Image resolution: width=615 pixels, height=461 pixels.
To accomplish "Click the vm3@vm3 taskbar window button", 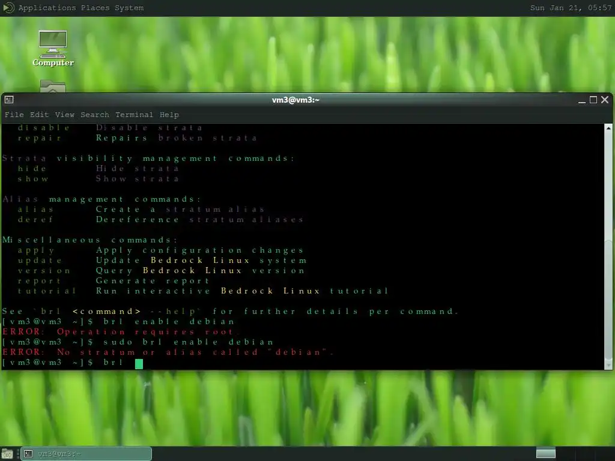I will coord(86,454).
